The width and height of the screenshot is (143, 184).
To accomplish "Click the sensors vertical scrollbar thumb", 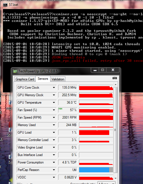I will 116,130.
